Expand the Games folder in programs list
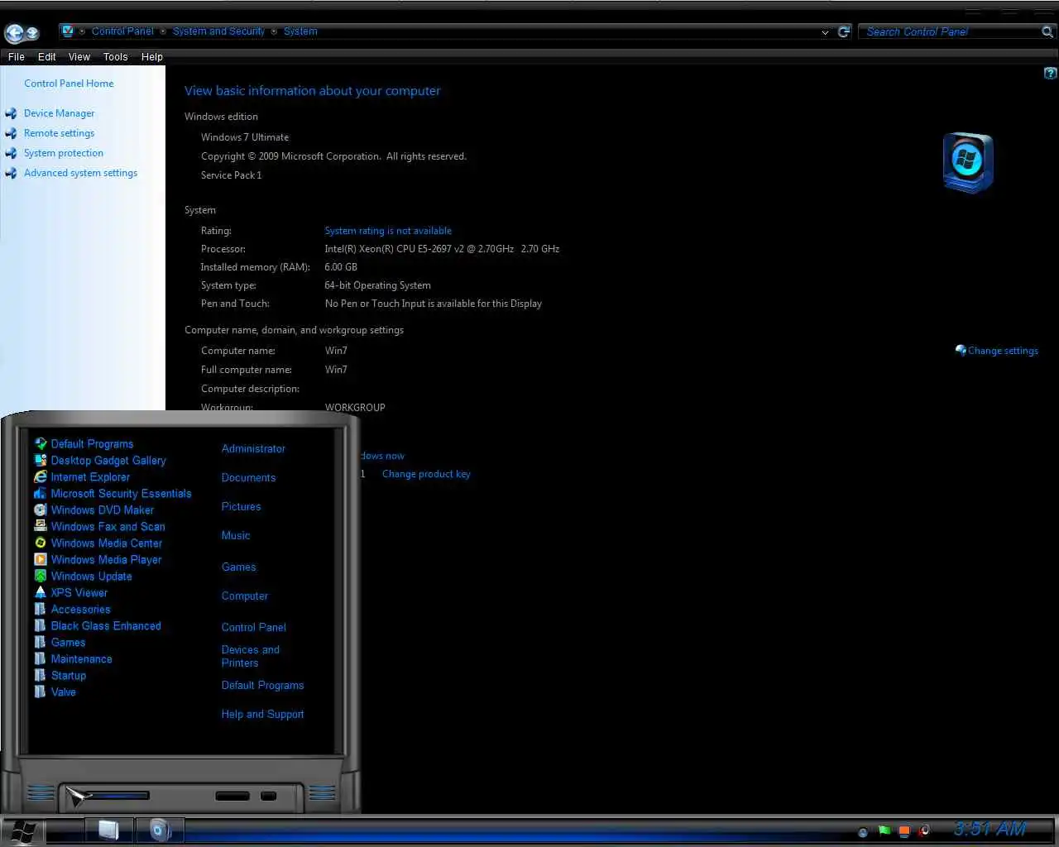Screen dimensions: 1059x847 [60, 643]
